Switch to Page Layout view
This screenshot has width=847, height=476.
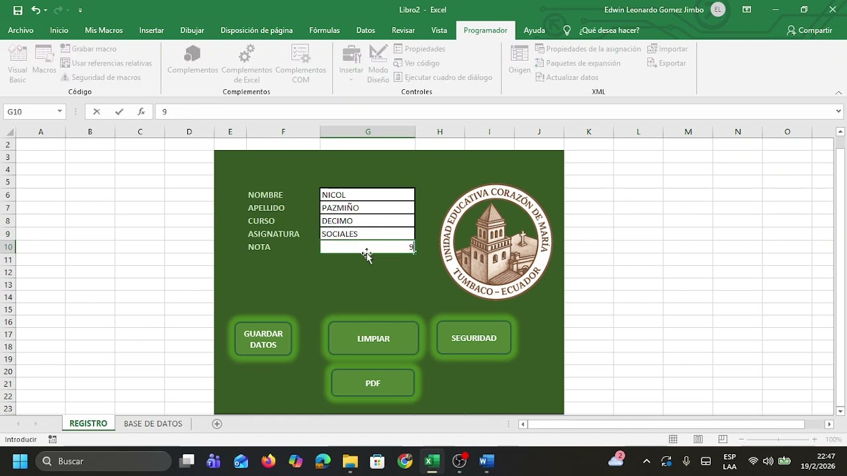coord(698,440)
